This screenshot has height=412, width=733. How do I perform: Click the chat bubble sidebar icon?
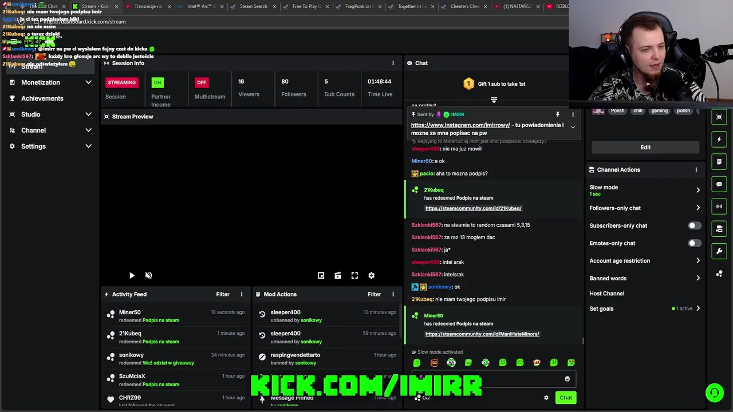coord(719,184)
